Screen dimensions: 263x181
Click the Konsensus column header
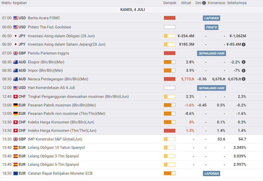[x=216, y=3]
